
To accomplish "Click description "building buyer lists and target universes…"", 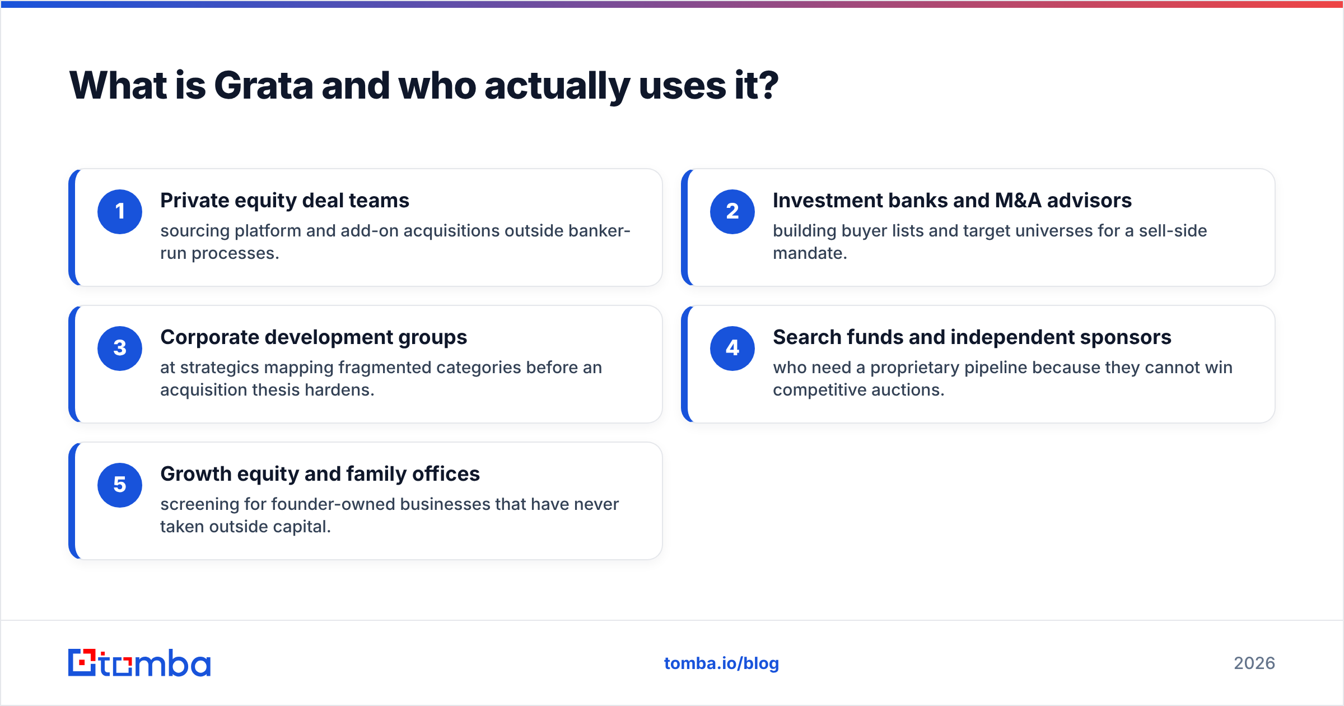I will click(990, 242).
